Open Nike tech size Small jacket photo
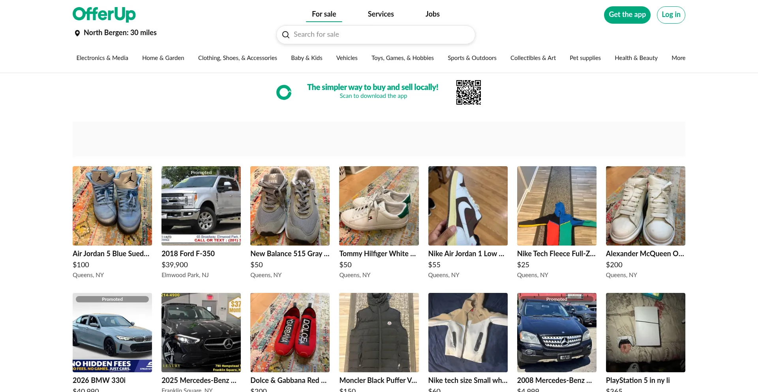This screenshot has height=392, width=758. (468, 332)
